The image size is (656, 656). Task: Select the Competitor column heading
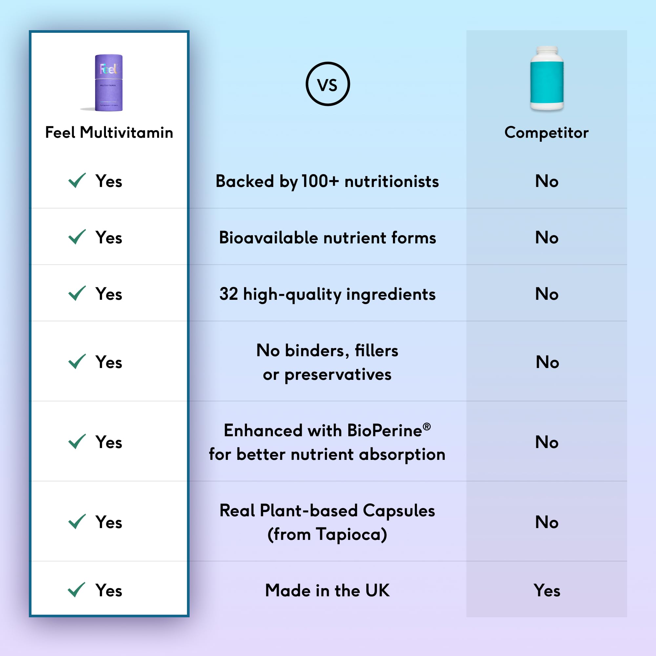546,133
